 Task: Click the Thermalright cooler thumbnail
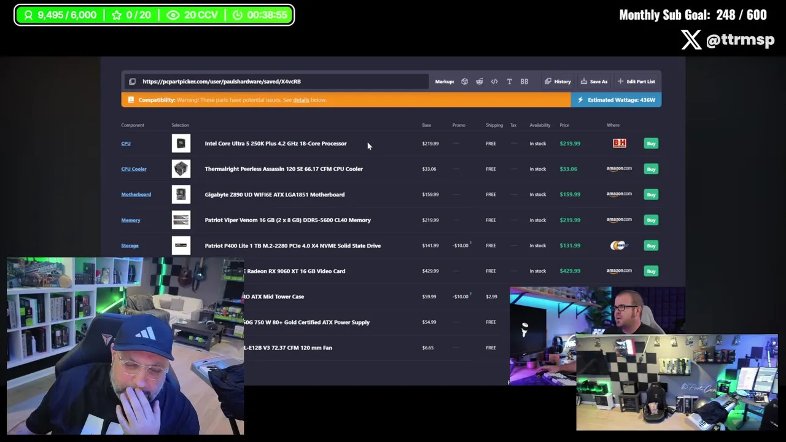pos(181,169)
